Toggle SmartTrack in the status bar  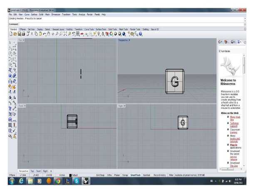[x=135, y=175]
